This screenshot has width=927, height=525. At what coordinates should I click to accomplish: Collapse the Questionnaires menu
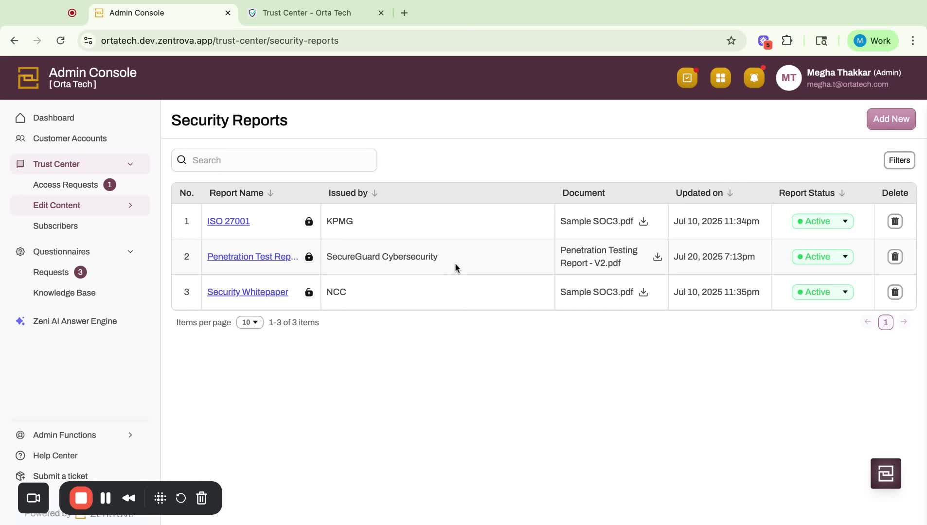pyautogui.click(x=130, y=252)
